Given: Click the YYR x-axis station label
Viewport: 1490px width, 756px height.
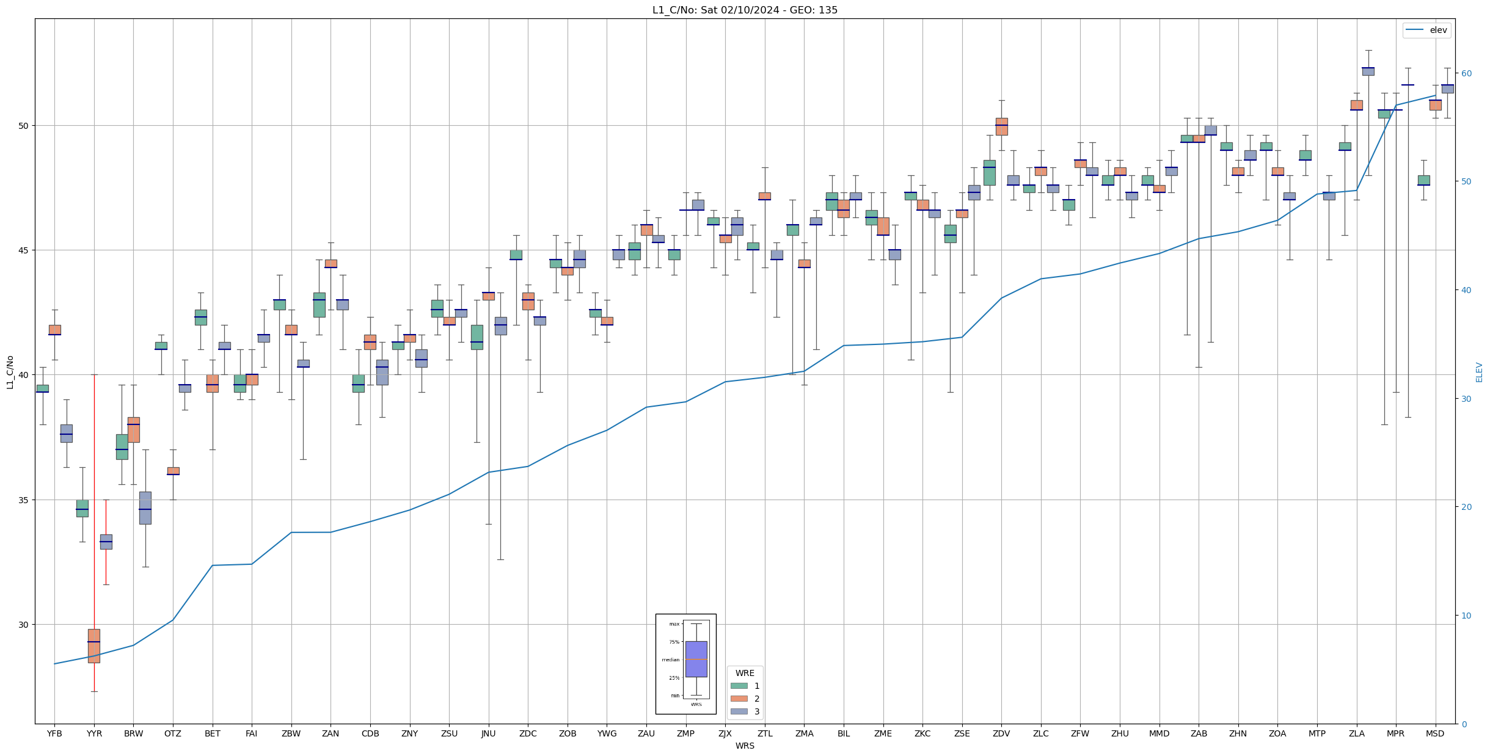Looking at the screenshot, I should pos(94,733).
